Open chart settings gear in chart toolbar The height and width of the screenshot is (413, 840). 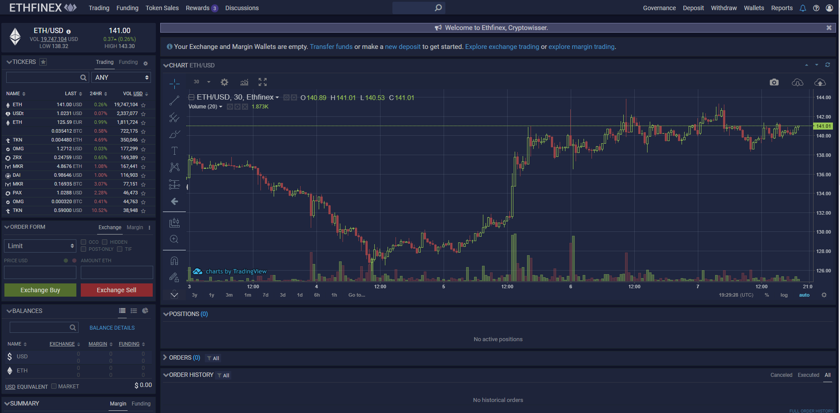tap(224, 82)
